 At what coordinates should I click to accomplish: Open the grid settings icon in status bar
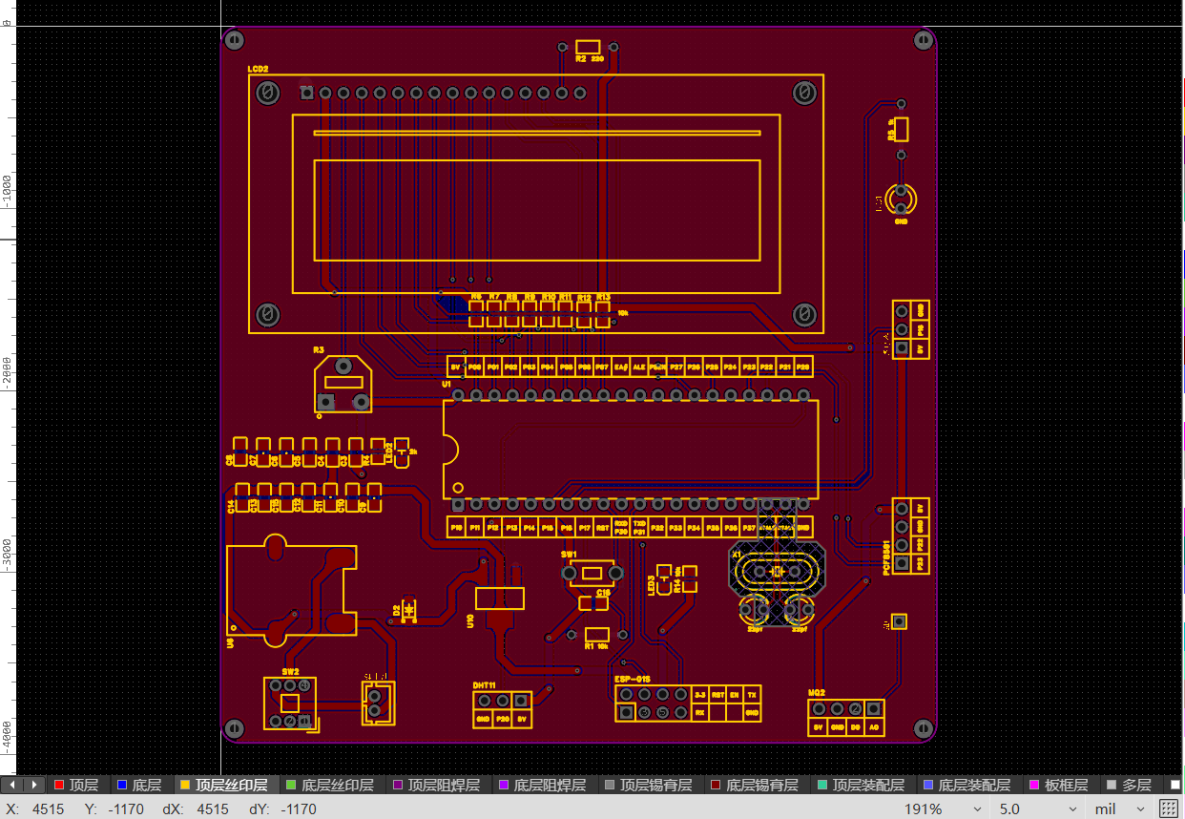(1169, 808)
